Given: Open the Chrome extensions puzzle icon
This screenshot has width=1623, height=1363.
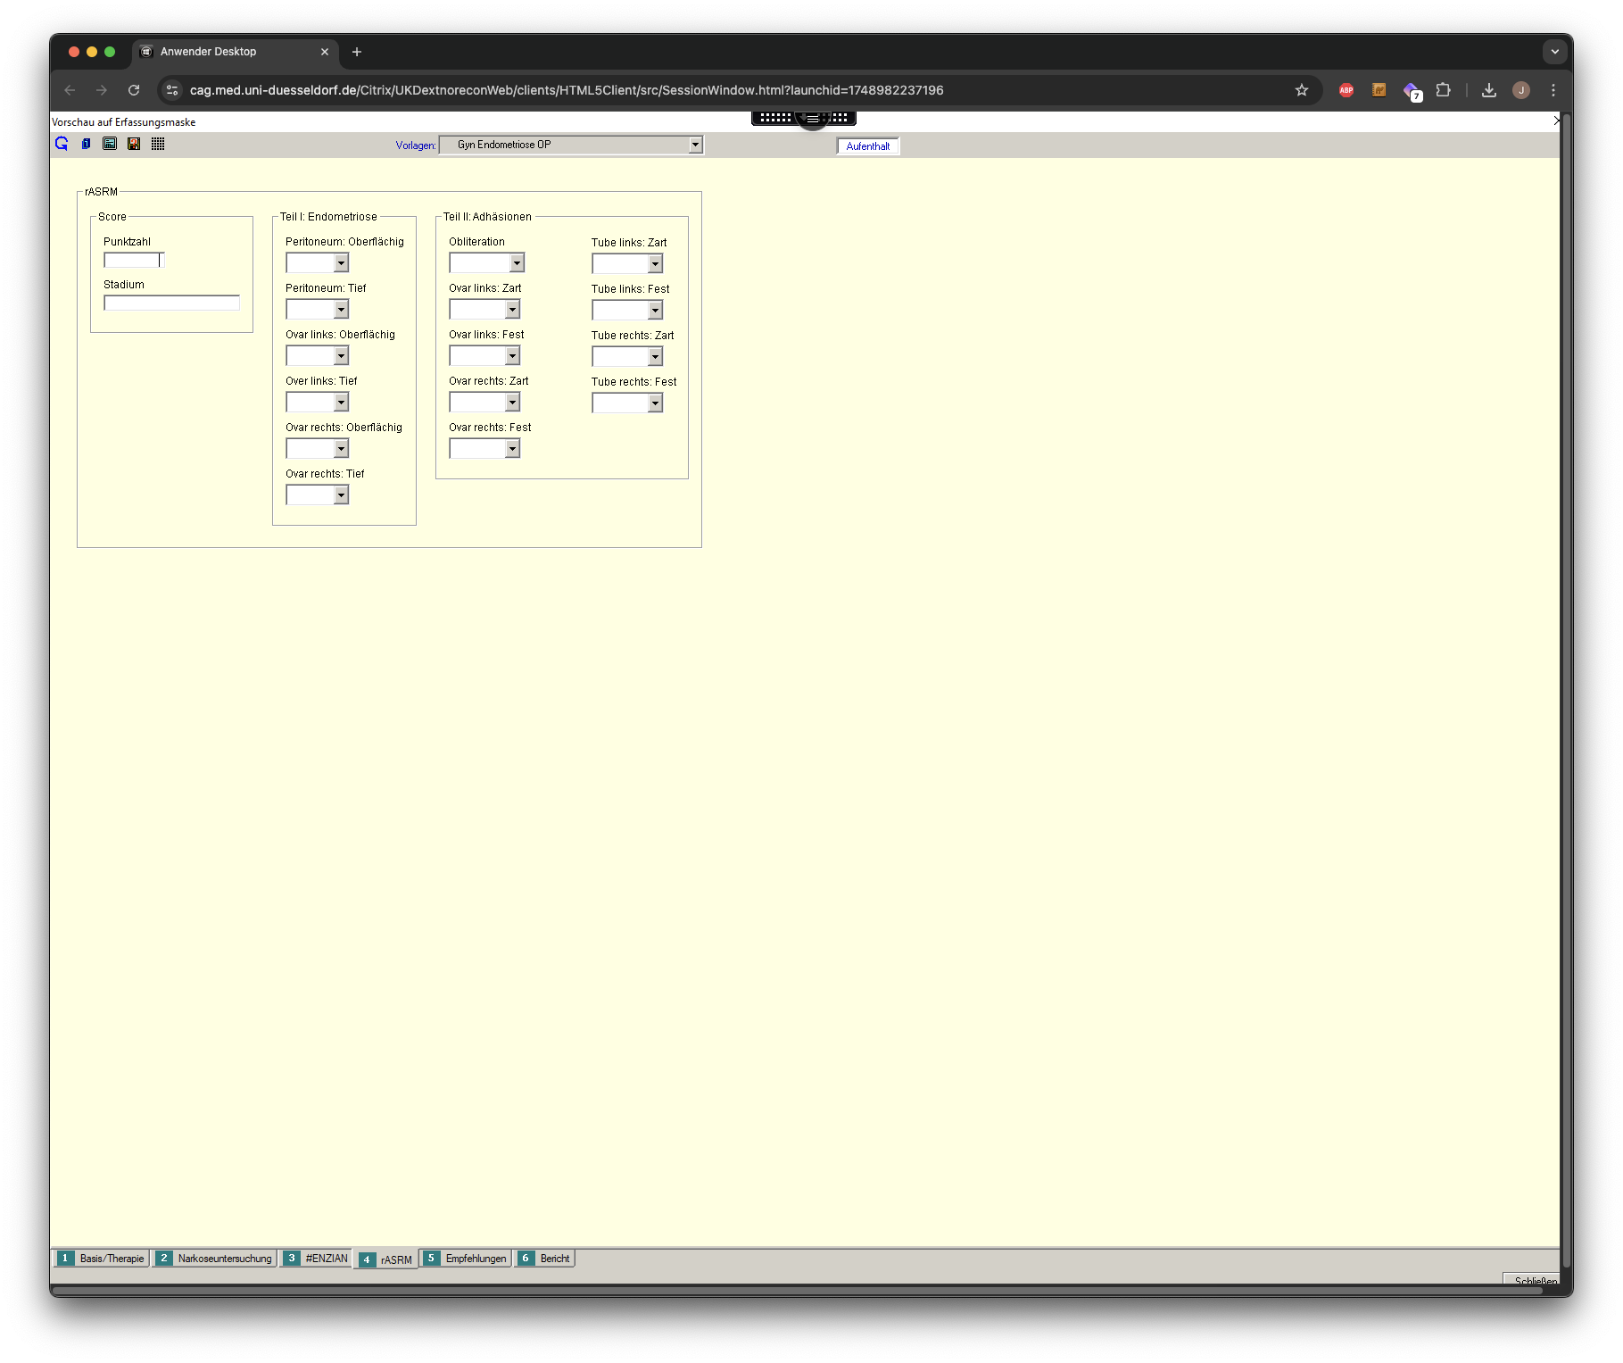Looking at the screenshot, I should [x=1443, y=90].
